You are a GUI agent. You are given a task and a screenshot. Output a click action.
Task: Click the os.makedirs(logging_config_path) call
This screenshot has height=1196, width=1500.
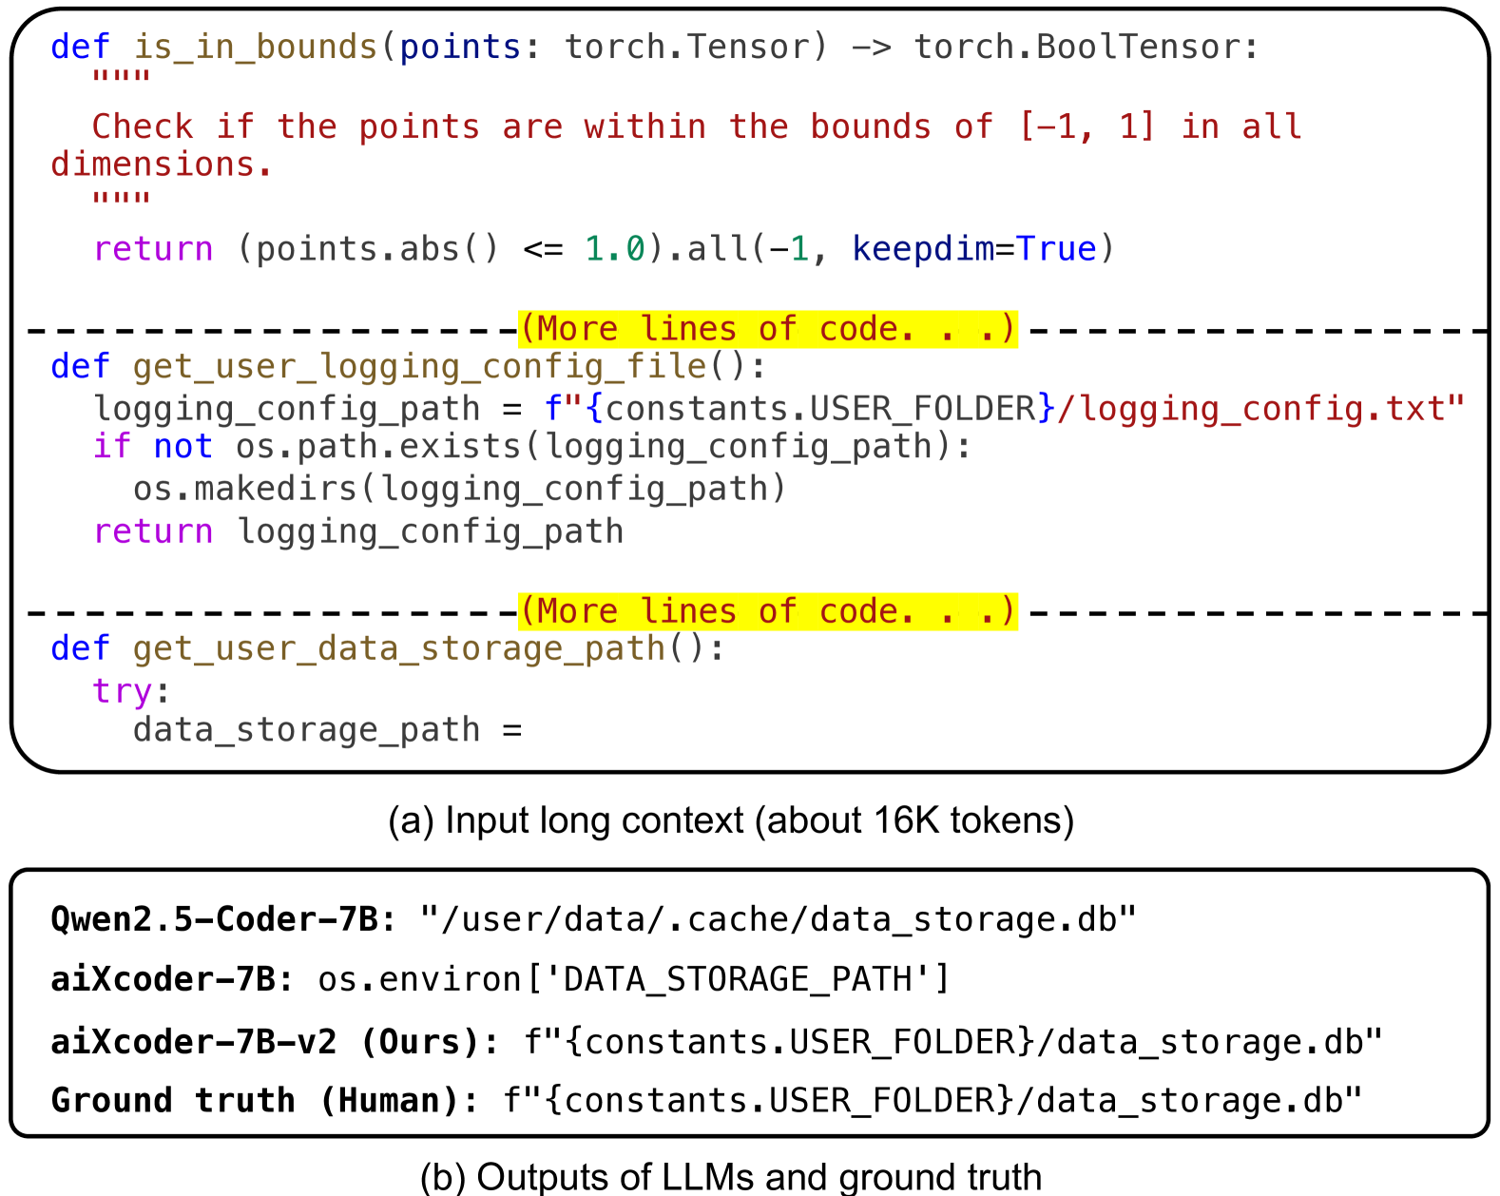[460, 489]
